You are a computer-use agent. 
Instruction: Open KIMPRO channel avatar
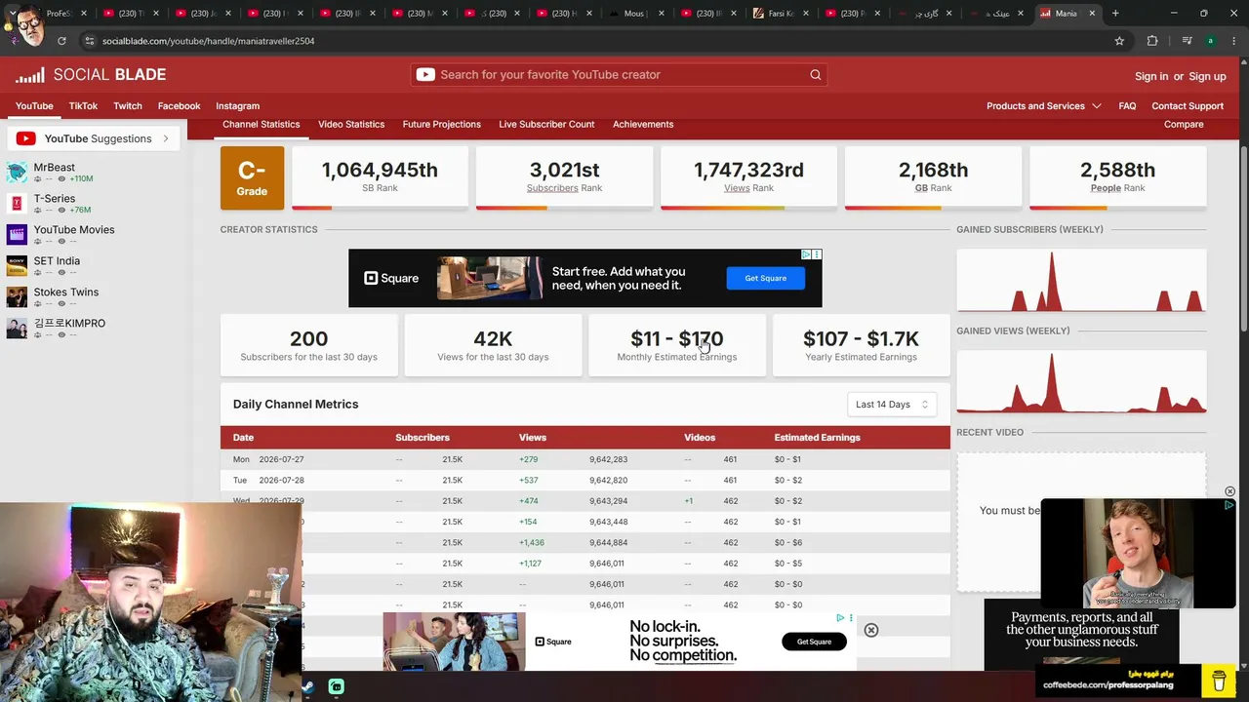(x=17, y=328)
